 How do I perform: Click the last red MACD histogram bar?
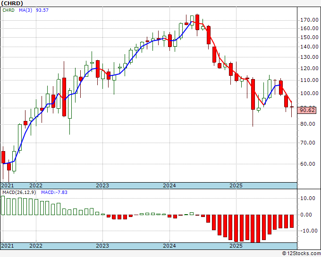click(x=292, y=221)
